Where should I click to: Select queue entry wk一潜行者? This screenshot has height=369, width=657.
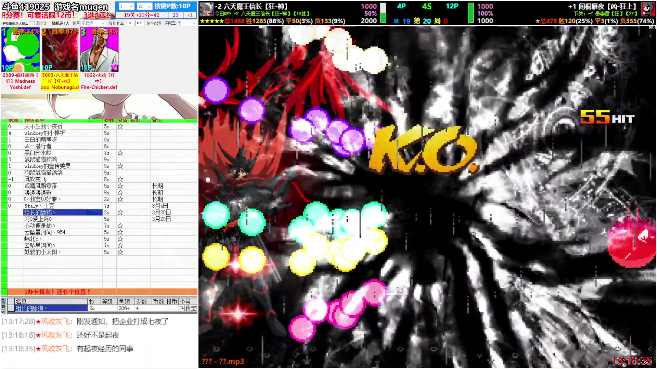pyautogui.click(x=63, y=146)
